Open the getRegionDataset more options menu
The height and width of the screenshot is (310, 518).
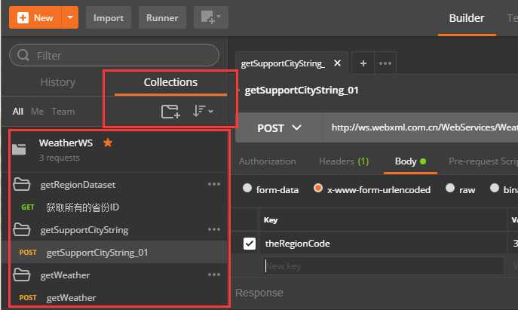coord(214,184)
